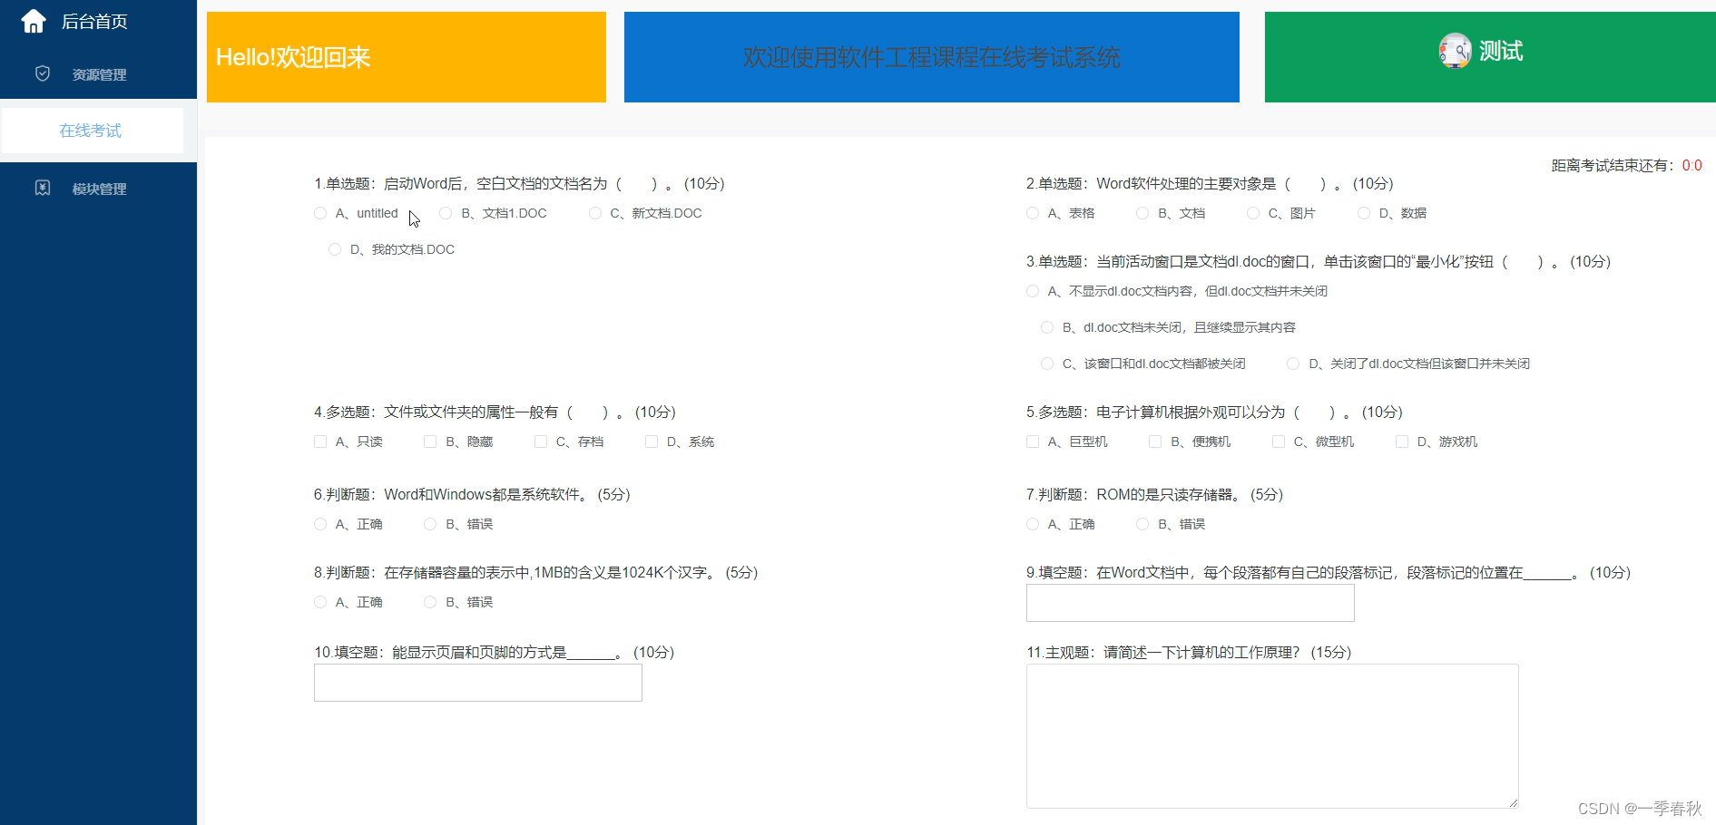Choose option B dl.doc文档未关闭 in question 3
This screenshot has height=825, width=1716.
pyautogui.click(x=1046, y=327)
